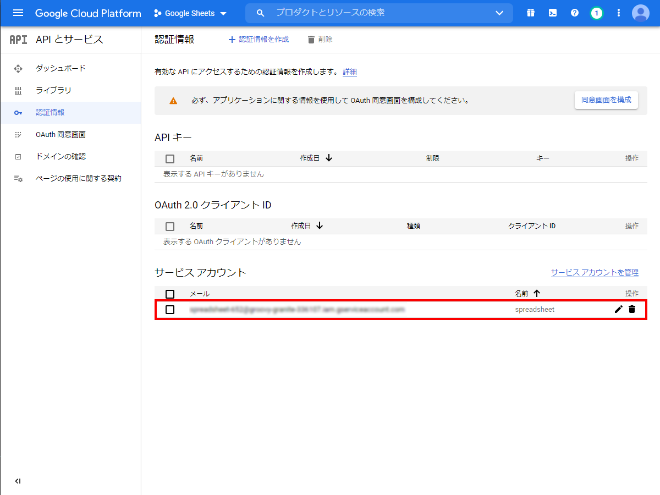
Task: Click the page usage agreements settings icon
Action: [18, 179]
